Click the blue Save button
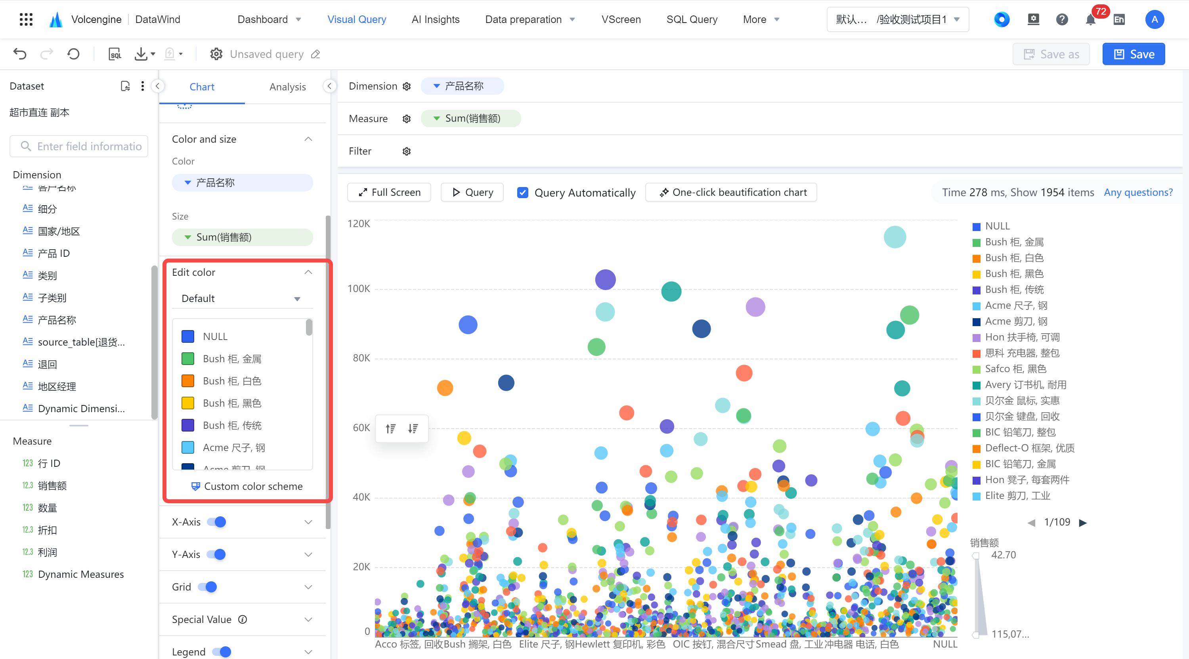This screenshot has height=659, width=1189. pyautogui.click(x=1133, y=54)
